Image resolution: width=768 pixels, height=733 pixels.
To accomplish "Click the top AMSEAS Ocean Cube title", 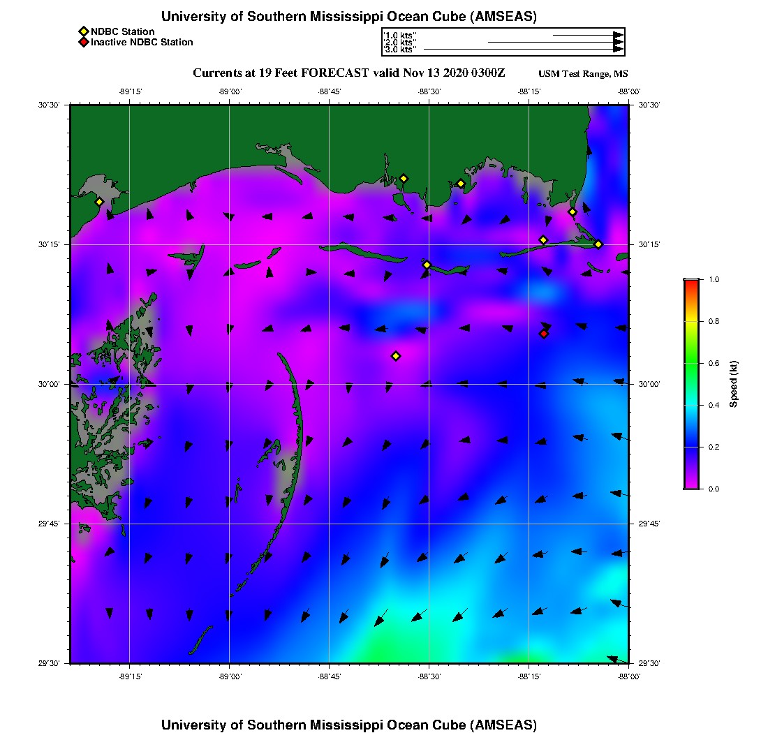I will [x=349, y=17].
